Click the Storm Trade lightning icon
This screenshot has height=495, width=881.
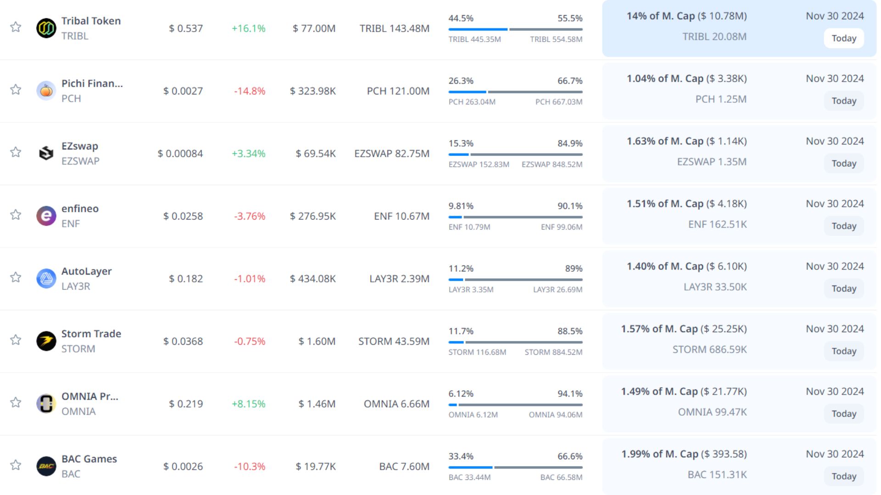pos(46,341)
